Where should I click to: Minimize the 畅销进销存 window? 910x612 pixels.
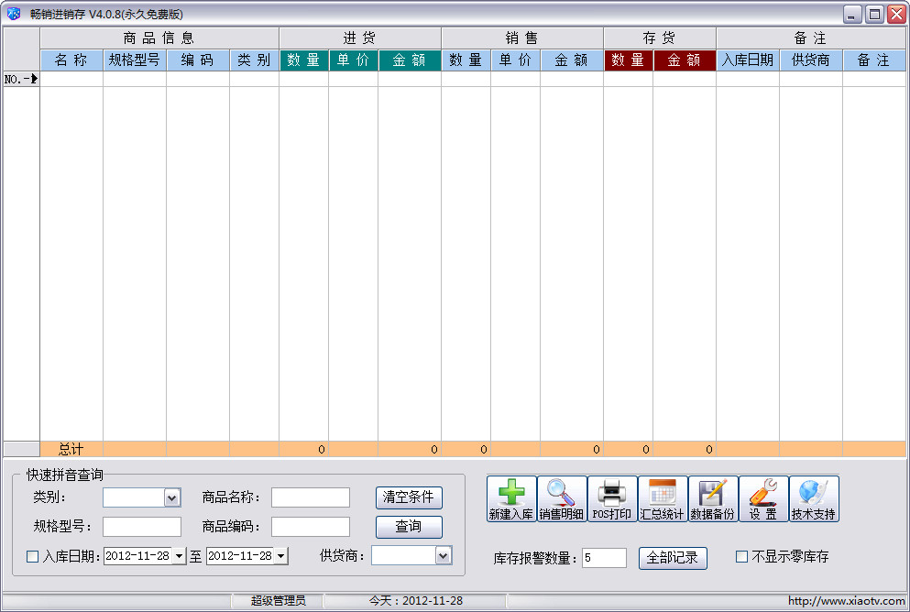[852, 14]
